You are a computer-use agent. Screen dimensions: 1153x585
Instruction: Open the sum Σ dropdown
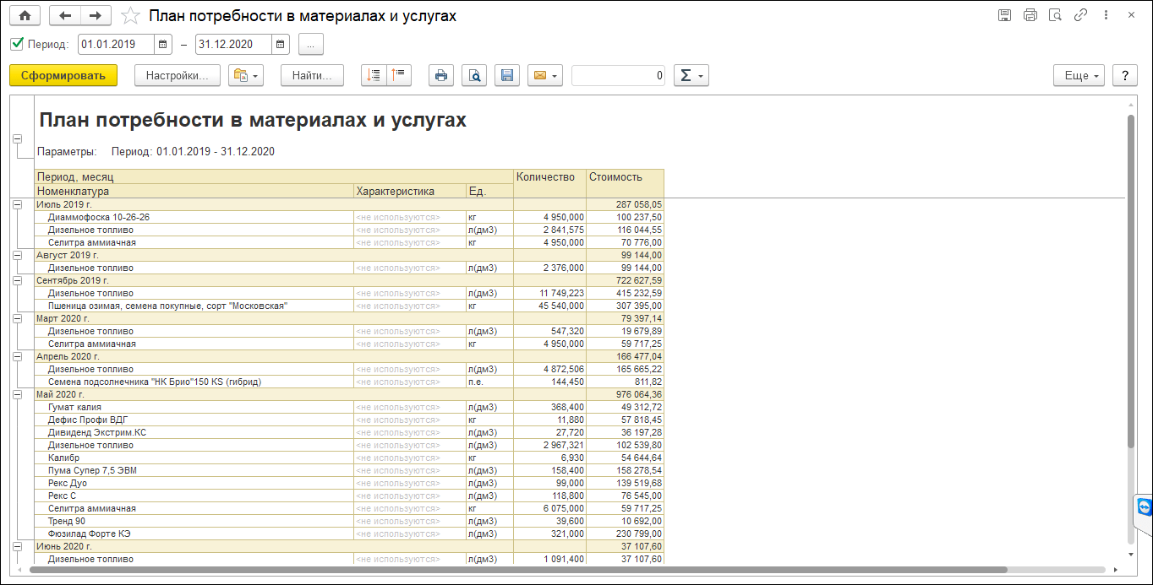(x=691, y=75)
